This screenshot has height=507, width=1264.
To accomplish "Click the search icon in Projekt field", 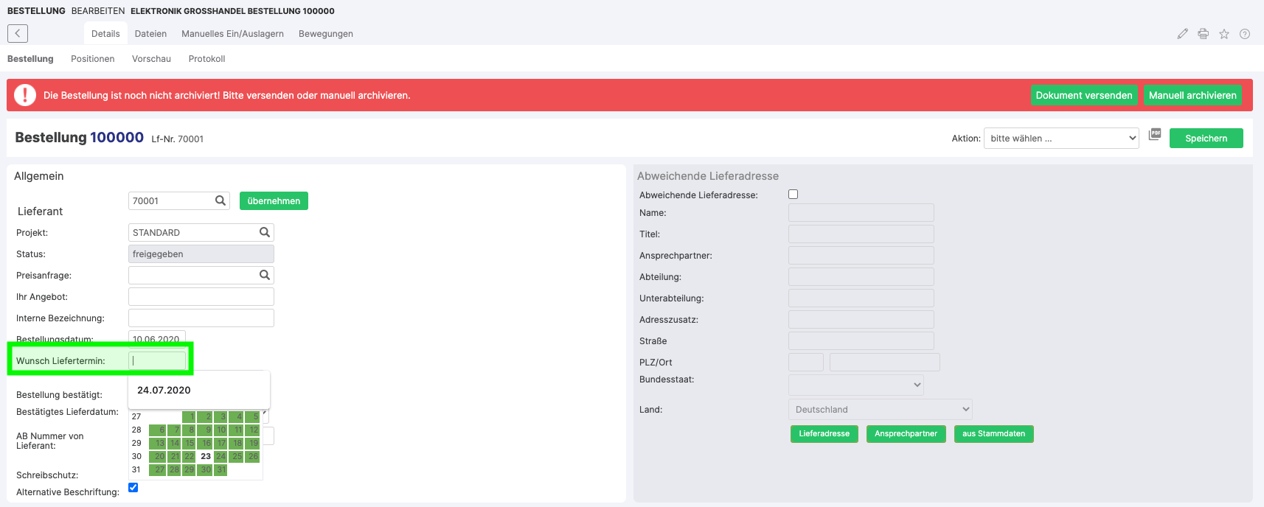I will pos(264,232).
